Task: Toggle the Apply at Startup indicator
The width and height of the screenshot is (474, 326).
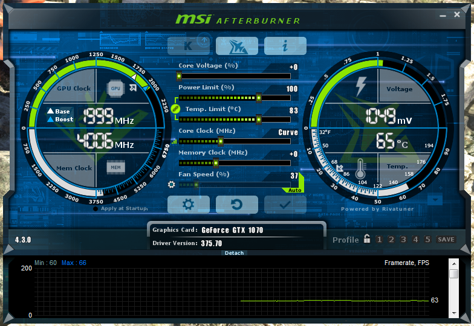Action: tap(96, 209)
